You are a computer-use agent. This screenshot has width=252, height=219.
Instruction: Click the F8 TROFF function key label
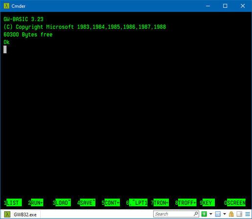click(186, 203)
